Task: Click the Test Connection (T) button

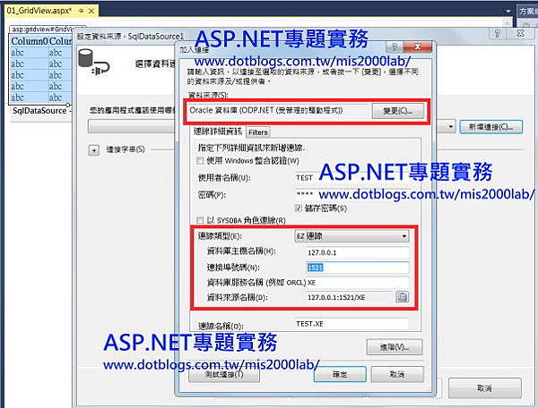Action: coord(224,375)
